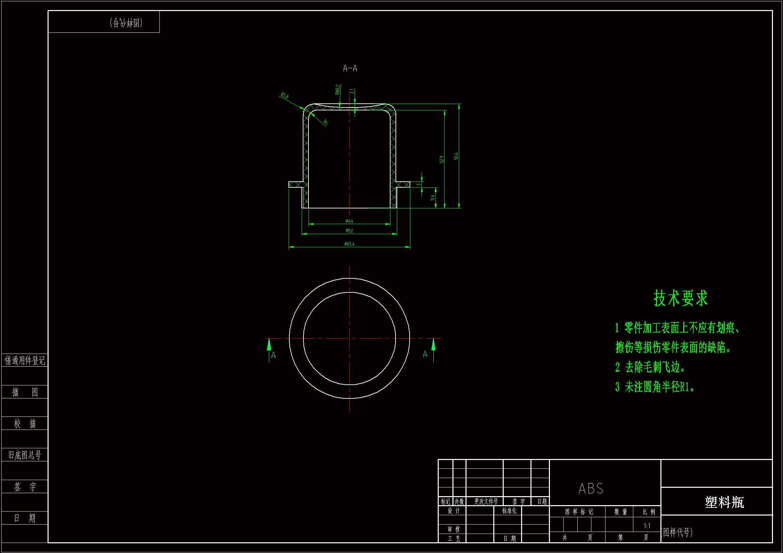
Task: Click the R4 inner radius label
Action: click(325, 122)
